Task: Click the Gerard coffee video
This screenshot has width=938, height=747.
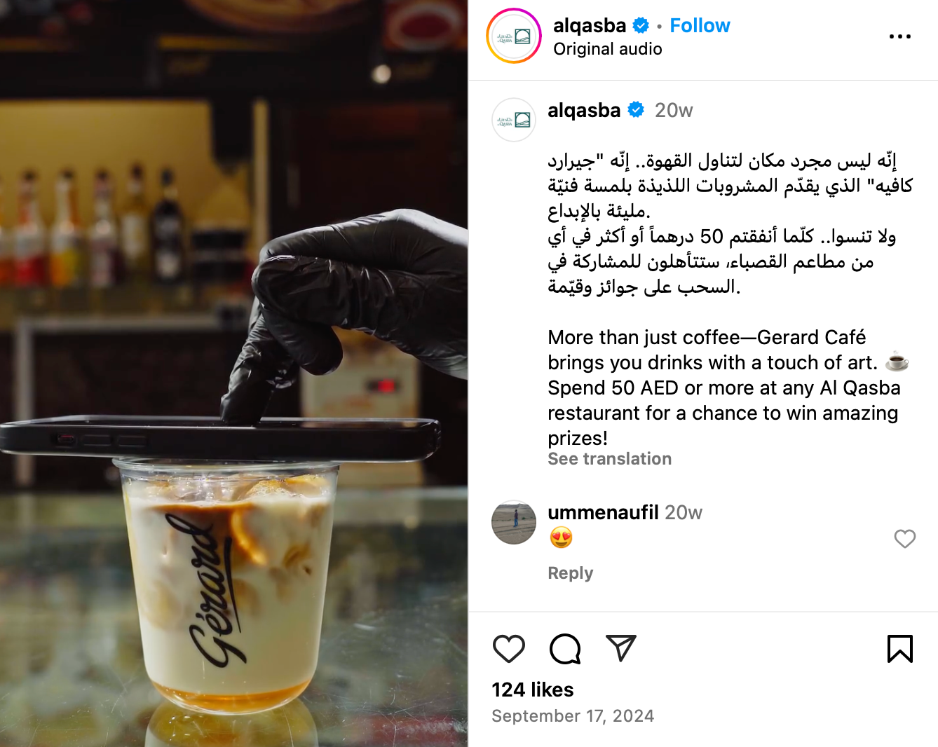Action: pyautogui.click(x=233, y=373)
